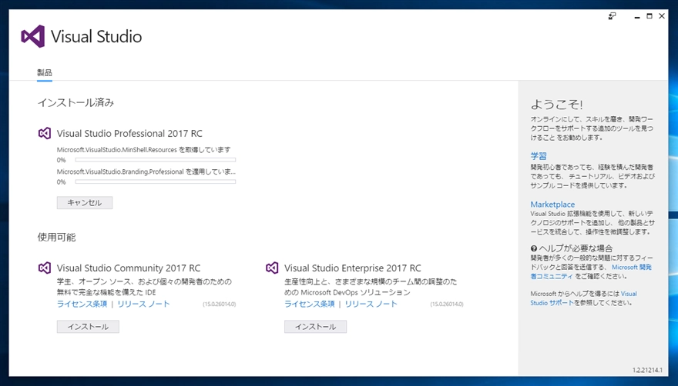This screenshot has width=678, height=386.
Task: Click the ようこそ! heading
Action: (556, 105)
